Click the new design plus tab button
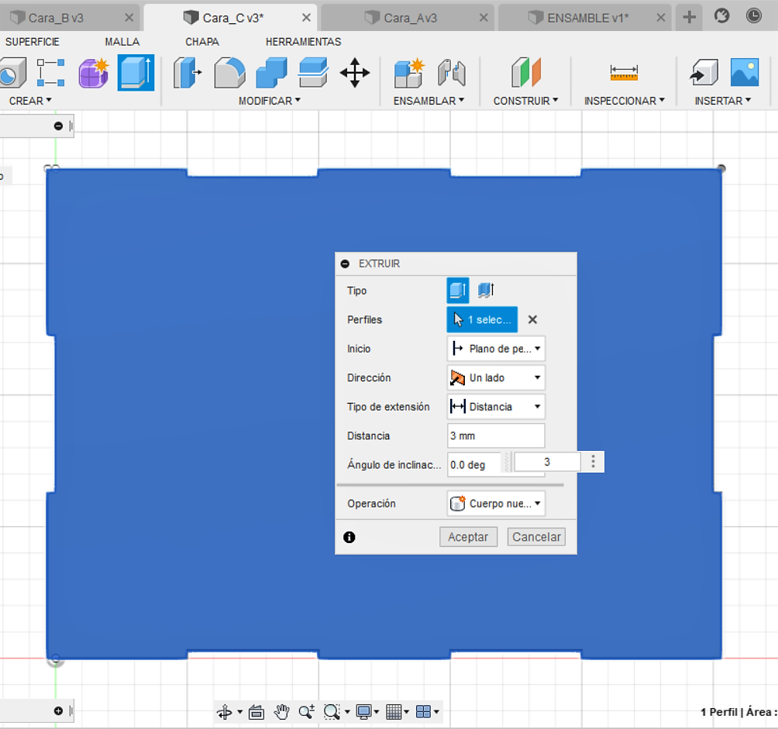This screenshot has height=729, width=778. [689, 17]
